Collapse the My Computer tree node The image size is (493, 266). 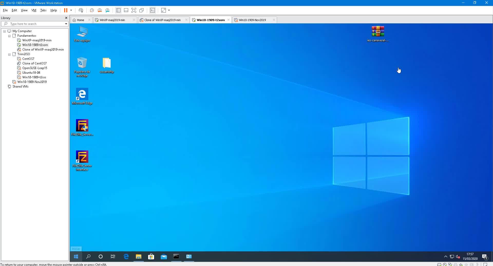click(x=4, y=31)
